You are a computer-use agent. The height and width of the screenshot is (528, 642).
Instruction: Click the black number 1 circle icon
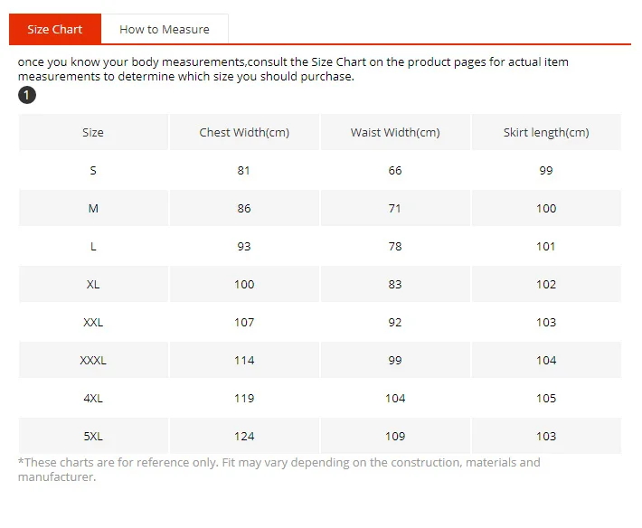pos(27,95)
